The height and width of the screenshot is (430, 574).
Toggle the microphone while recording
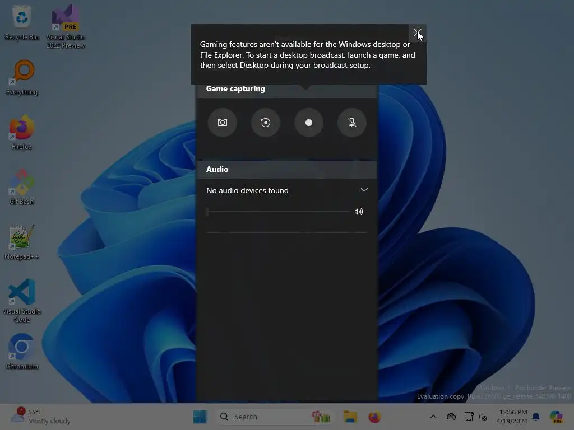tap(352, 123)
